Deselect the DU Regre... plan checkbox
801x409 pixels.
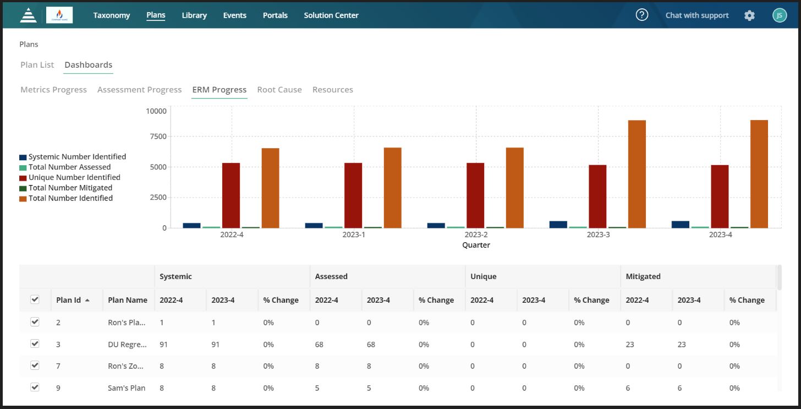click(x=35, y=344)
